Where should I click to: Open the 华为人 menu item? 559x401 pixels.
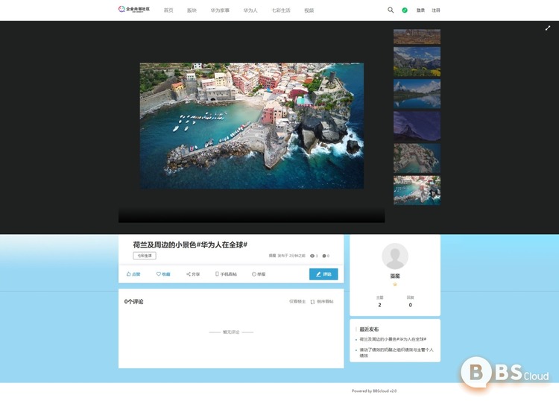point(250,10)
